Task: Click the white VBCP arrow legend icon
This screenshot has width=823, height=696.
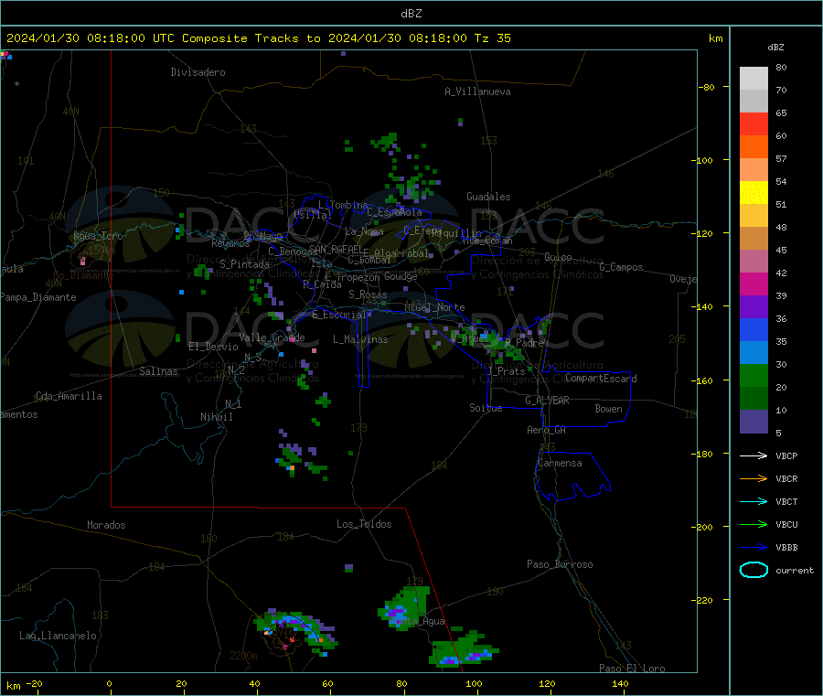Action: point(754,455)
